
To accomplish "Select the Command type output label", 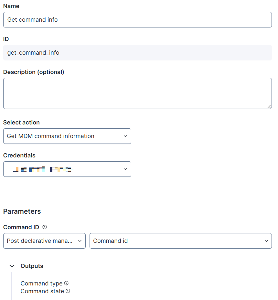I will pyautogui.click(x=41, y=284).
